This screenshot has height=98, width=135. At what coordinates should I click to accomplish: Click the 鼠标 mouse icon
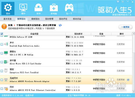pyautogui.click(x=6, y=71)
